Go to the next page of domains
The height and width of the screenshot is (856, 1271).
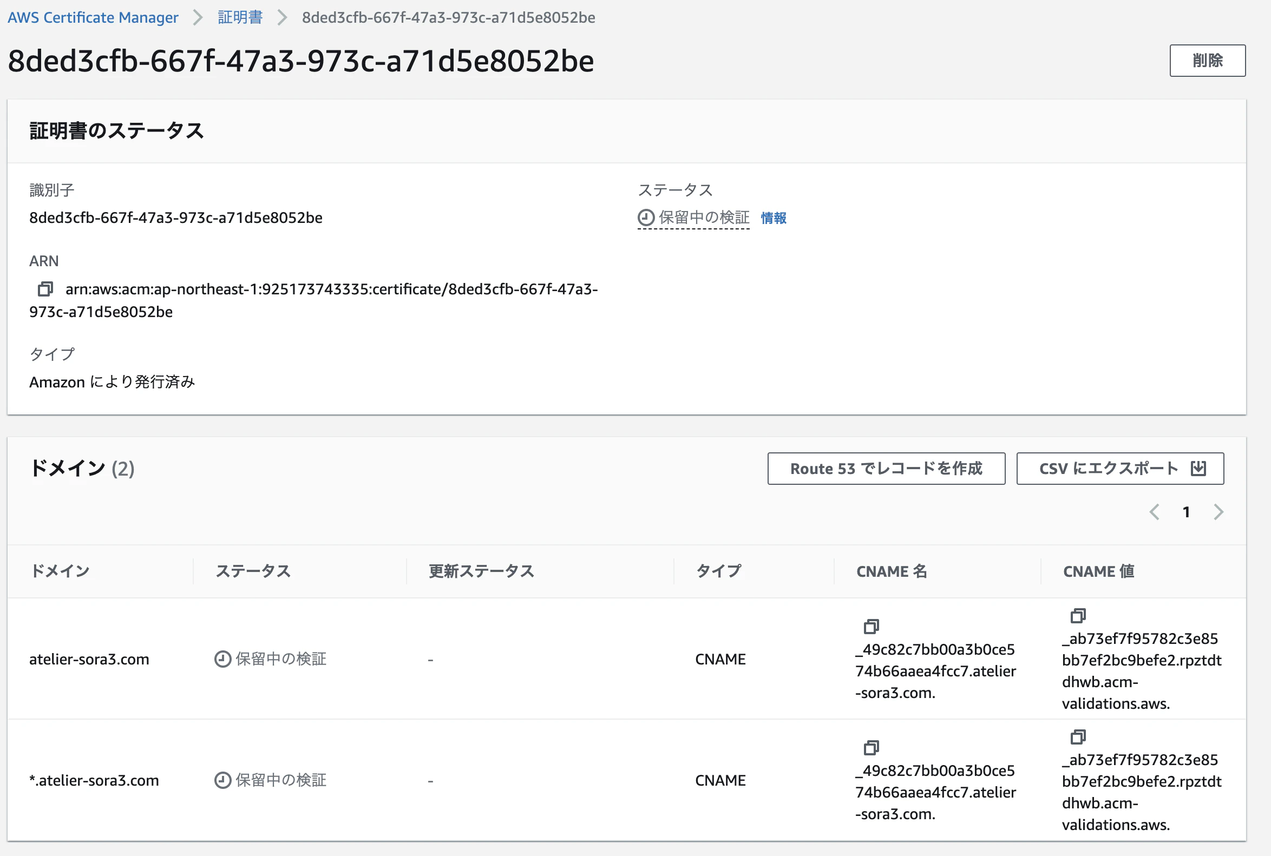1218,512
